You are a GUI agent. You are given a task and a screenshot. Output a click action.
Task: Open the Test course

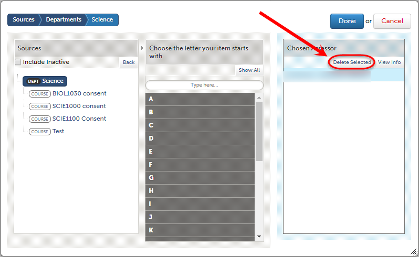coord(58,131)
